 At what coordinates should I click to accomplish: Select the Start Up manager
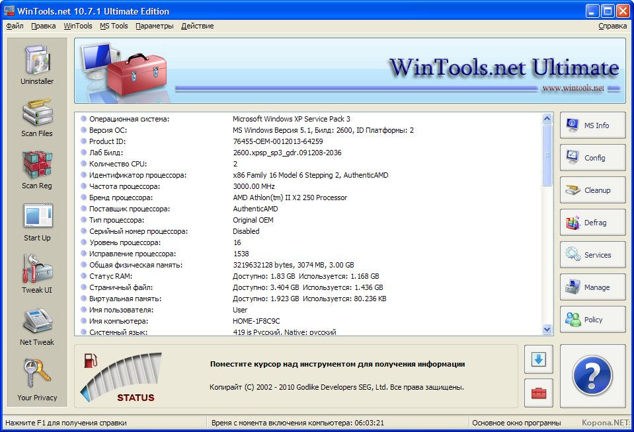click(37, 222)
